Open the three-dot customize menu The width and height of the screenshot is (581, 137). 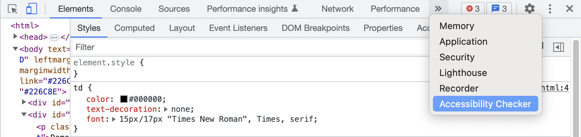[x=550, y=9]
